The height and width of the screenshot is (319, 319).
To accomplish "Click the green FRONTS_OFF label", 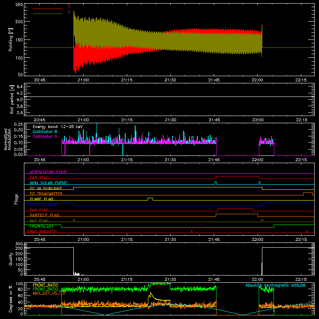I will pos(42,226).
